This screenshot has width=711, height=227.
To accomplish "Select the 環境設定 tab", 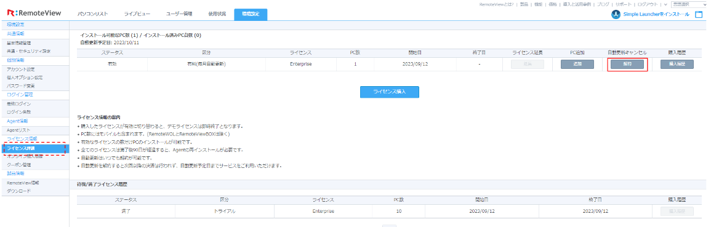I will (x=251, y=14).
